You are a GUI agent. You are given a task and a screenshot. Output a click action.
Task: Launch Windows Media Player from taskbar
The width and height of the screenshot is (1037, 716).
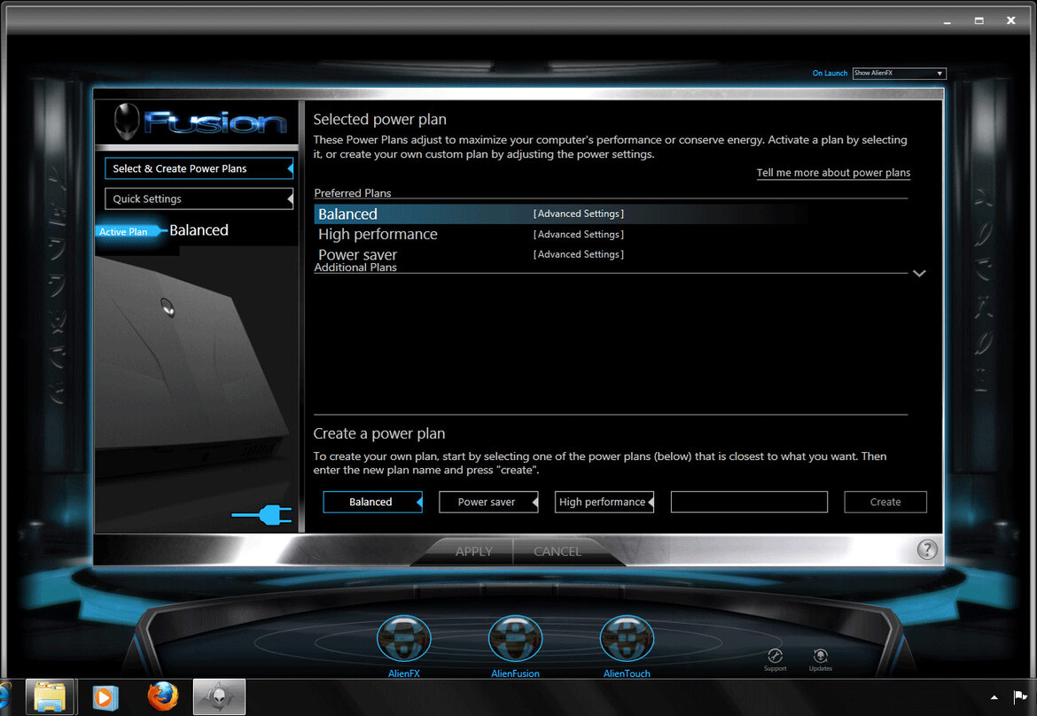click(x=105, y=697)
